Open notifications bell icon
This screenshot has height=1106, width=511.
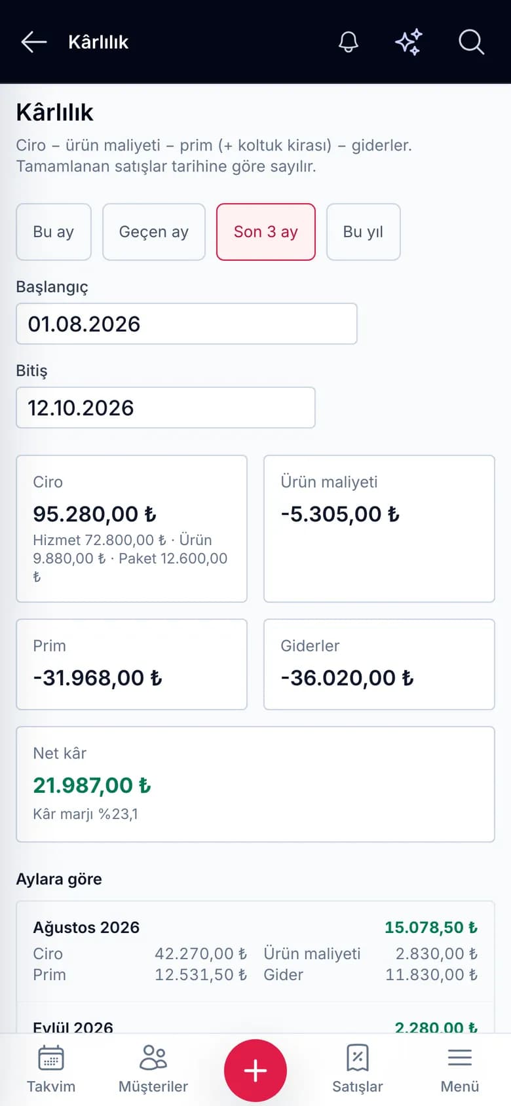tap(349, 42)
